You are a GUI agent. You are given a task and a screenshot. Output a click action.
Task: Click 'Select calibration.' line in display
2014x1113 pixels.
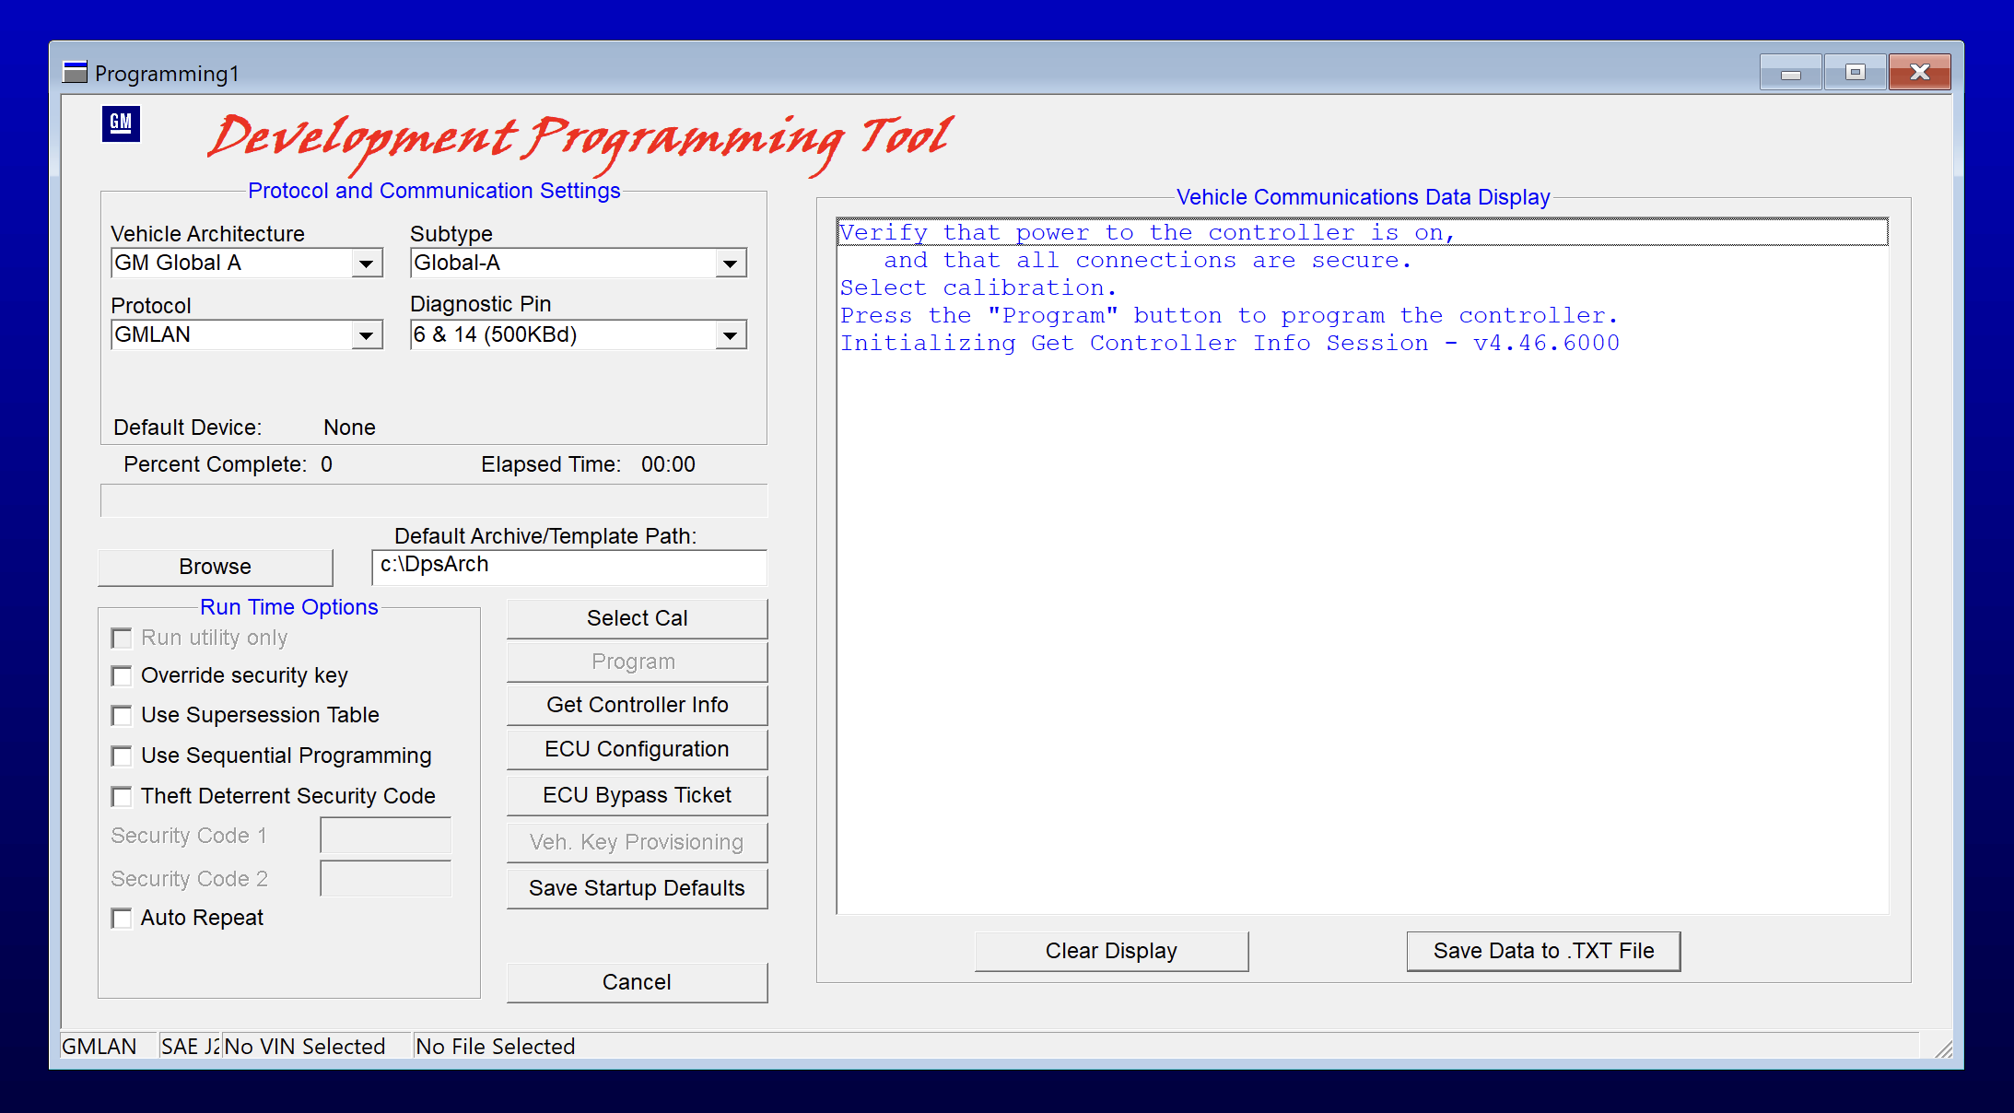(x=978, y=287)
